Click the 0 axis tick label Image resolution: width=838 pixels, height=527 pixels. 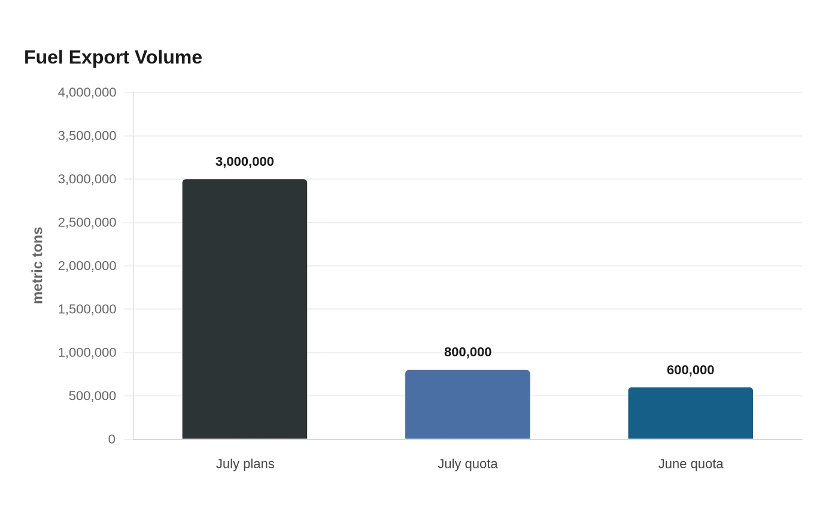click(112, 440)
